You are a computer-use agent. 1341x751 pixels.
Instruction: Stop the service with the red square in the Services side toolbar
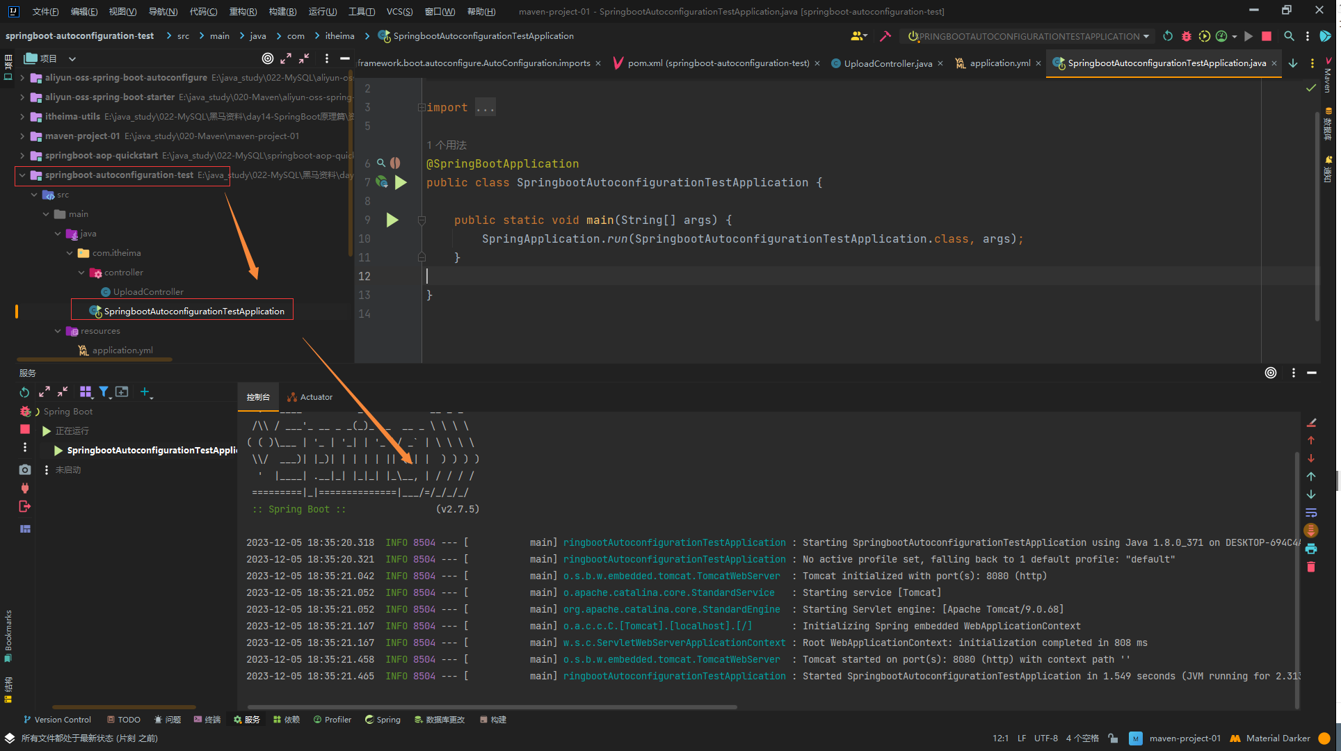25,430
